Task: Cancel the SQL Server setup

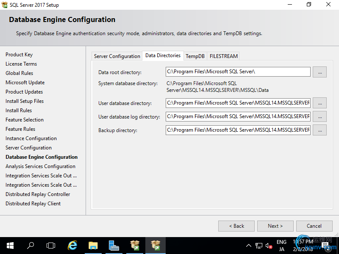Action: tap(314, 226)
